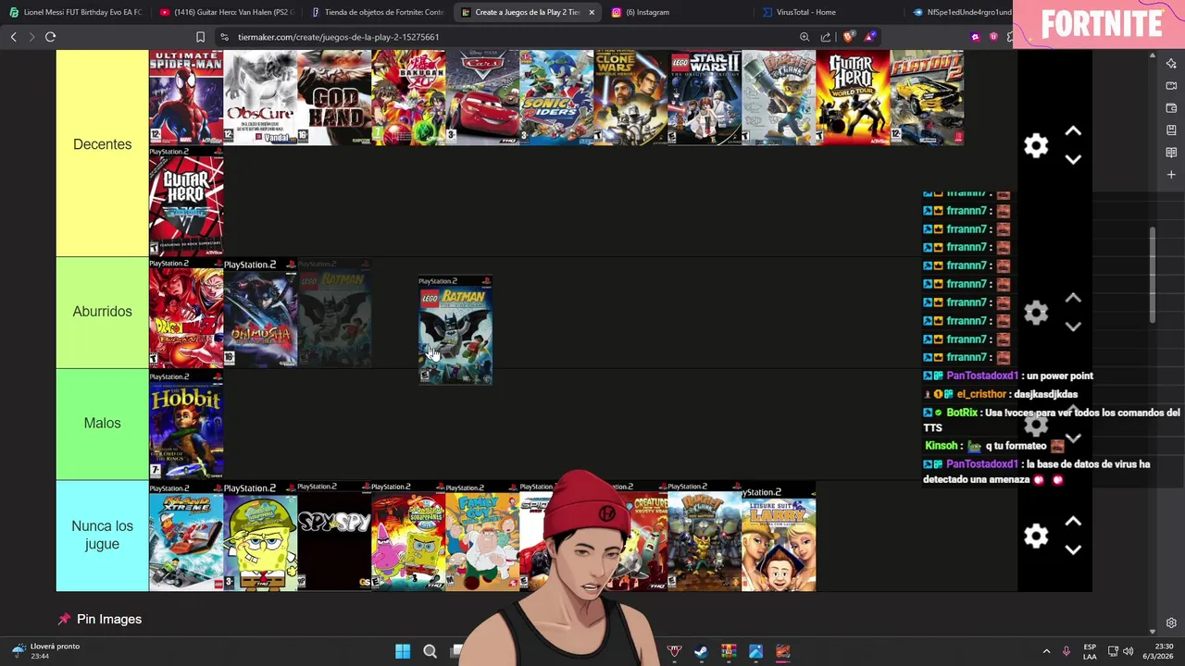Screen dimensions: 1185x666
Task: Select Guitar Hero Van Halen cover
Action: 186,202
